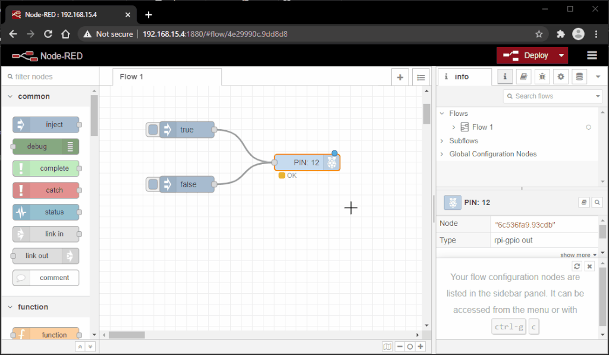Select the true inject node on canvas

click(187, 130)
